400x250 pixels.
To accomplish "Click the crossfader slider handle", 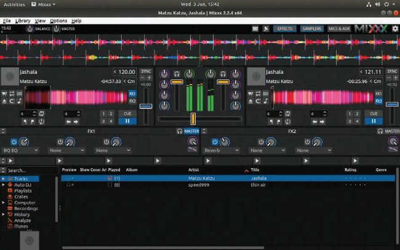I will pos(193,118).
